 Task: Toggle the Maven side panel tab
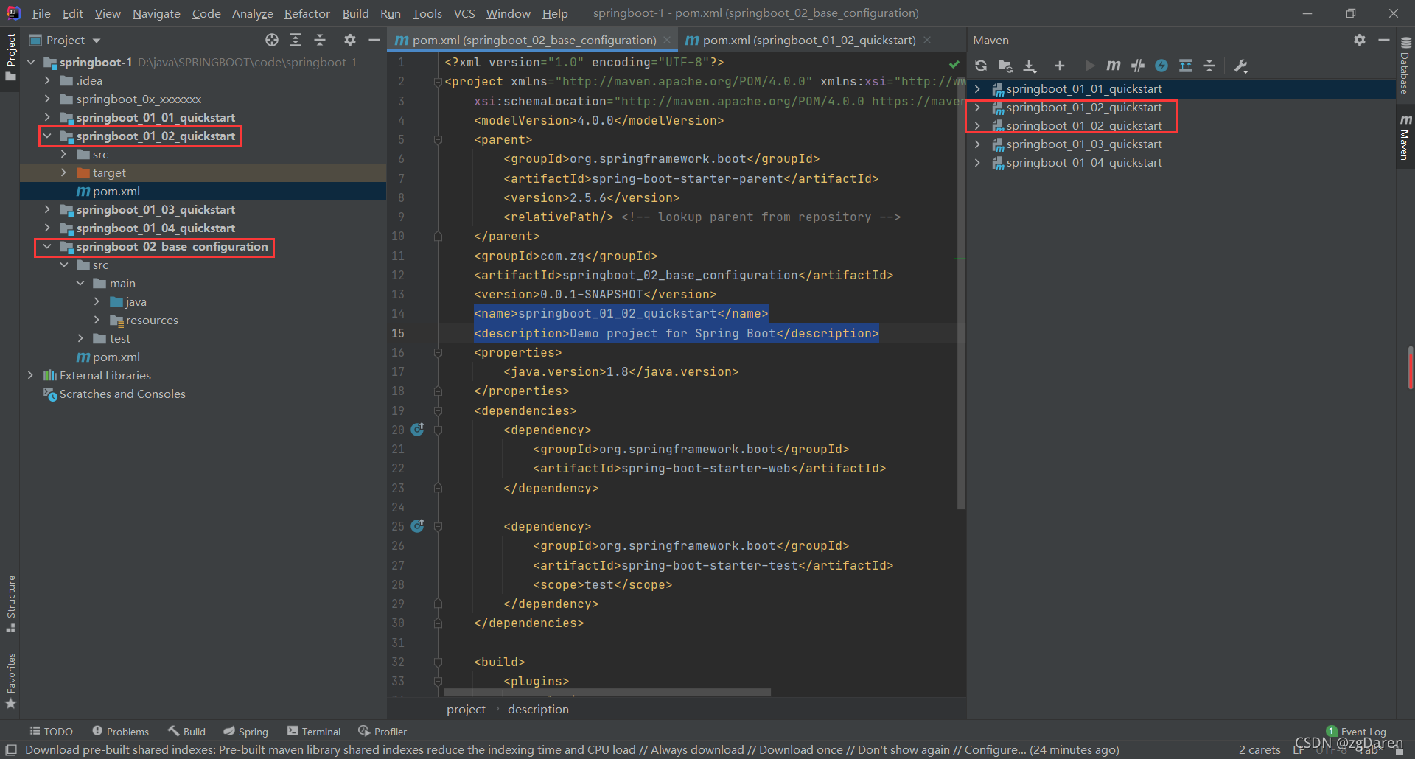click(1405, 137)
